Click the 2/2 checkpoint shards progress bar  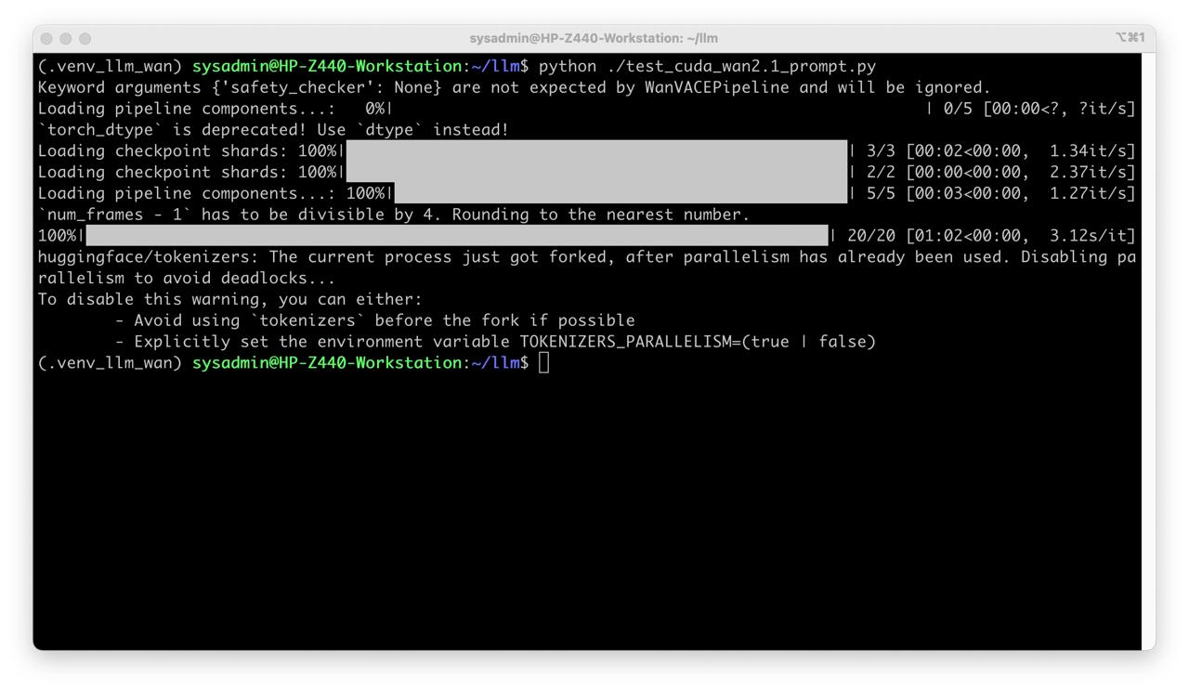pyautogui.click(x=596, y=172)
